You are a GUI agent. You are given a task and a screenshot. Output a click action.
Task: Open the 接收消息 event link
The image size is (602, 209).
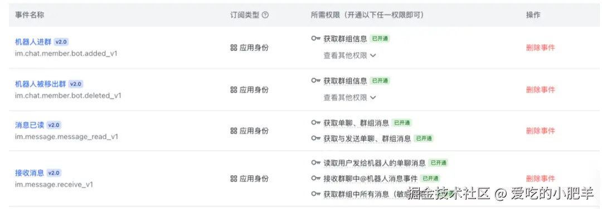click(x=30, y=173)
